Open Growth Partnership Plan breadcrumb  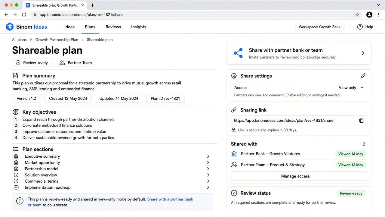(57, 40)
